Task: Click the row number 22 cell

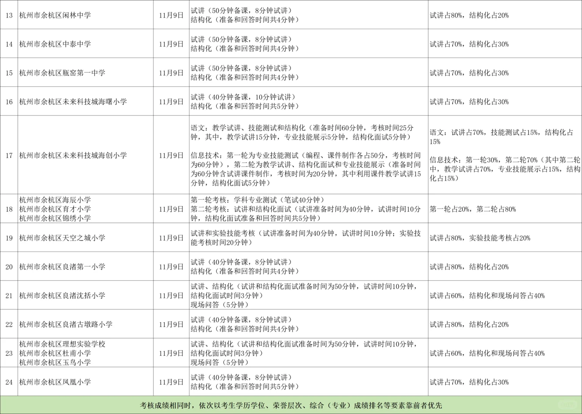Action: click(x=9, y=324)
